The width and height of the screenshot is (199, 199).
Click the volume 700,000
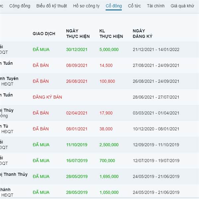[x=107, y=161]
